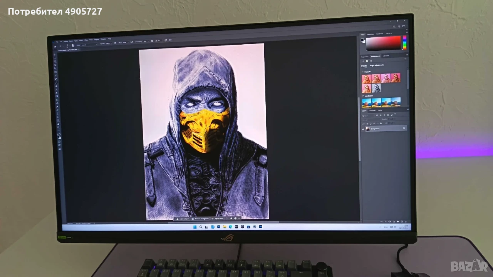Open File Explorer from the taskbar
The height and width of the screenshot is (277, 493).
[x=224, y=227]
